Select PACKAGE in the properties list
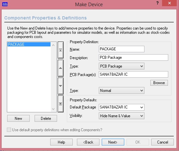 coord(29,44)
